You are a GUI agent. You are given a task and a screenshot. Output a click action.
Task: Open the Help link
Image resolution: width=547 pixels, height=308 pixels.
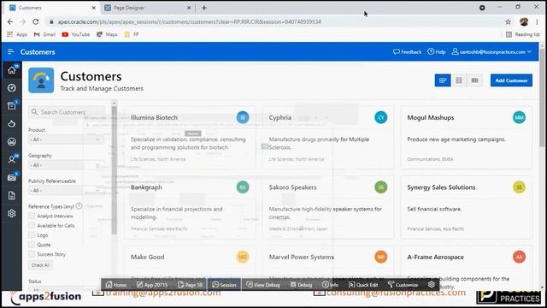437,51
